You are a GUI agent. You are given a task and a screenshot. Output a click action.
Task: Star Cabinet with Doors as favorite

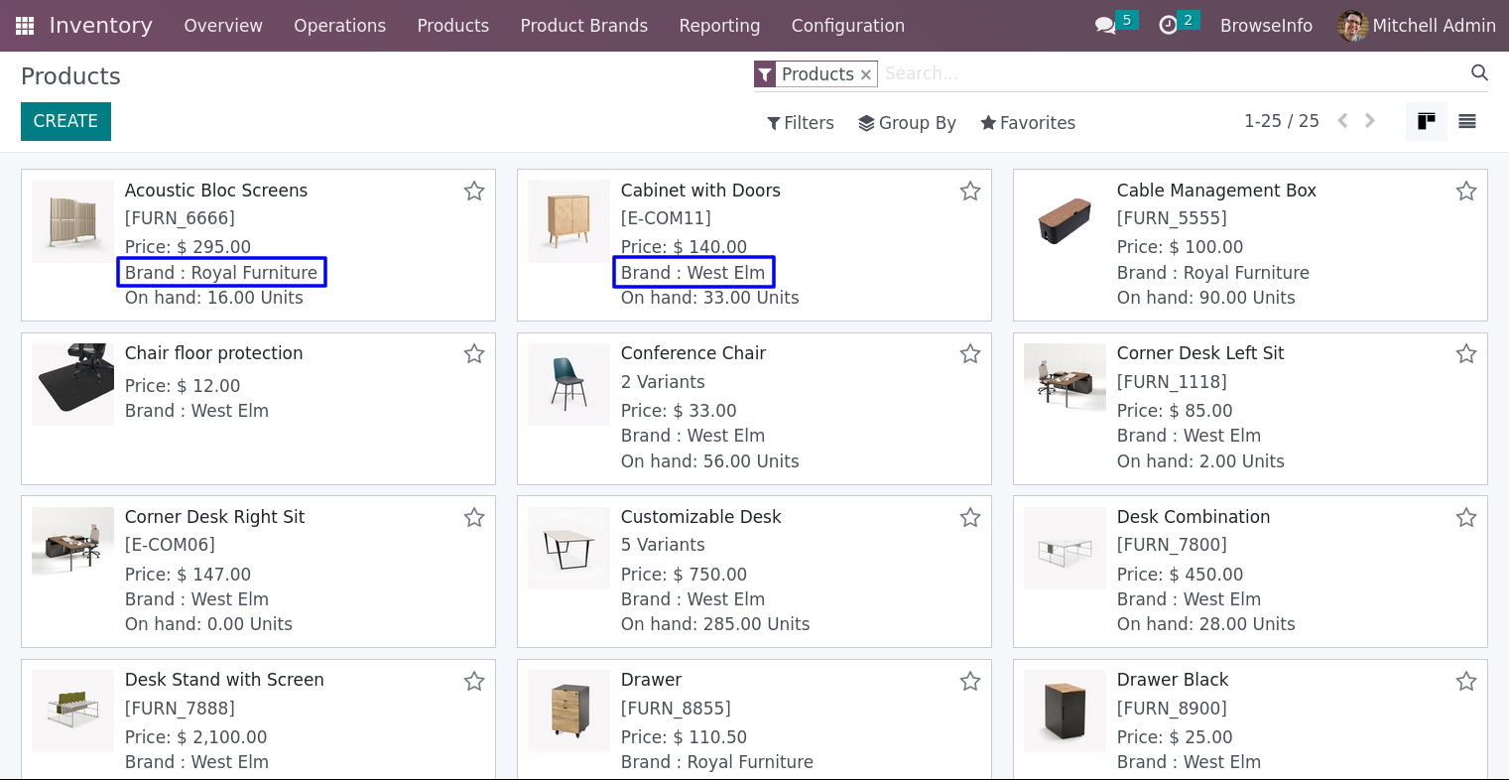pos(970,191)
